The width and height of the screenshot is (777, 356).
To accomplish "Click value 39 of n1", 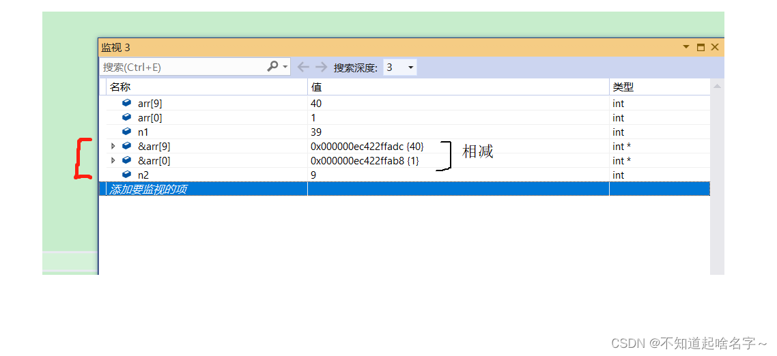I will [316, 132].
